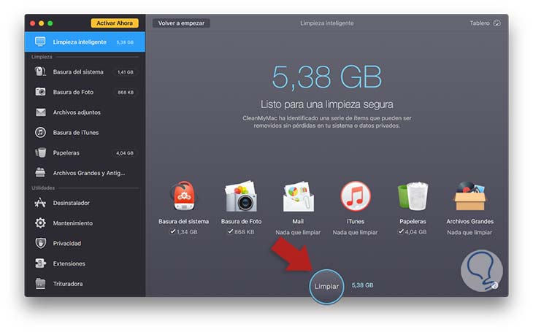The height and width of the screenshot is (332, 533).
Task: Click the Trituradora shredder icon
Action: pos(40,283)
